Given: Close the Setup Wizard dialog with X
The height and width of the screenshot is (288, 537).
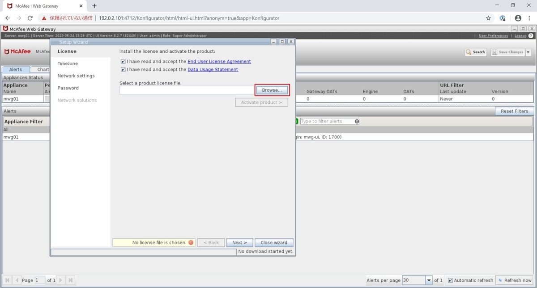Looking at the screenshot, I should 291,42.
